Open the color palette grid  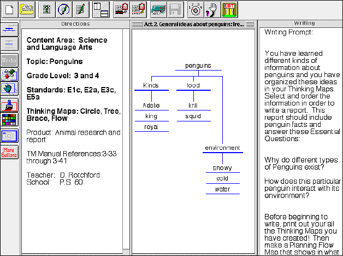(10, 120)
